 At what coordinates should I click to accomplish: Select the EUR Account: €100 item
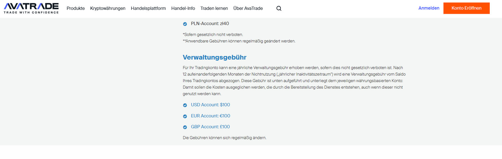pos(211,116)
